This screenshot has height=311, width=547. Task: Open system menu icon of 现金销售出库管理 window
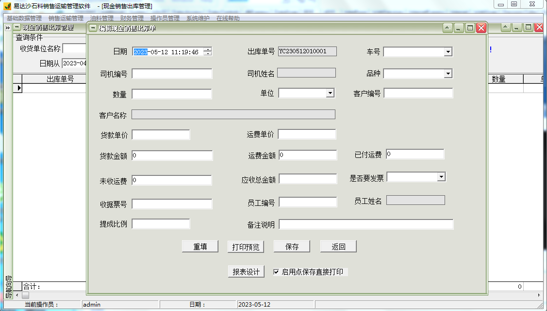tap(17, 27)
